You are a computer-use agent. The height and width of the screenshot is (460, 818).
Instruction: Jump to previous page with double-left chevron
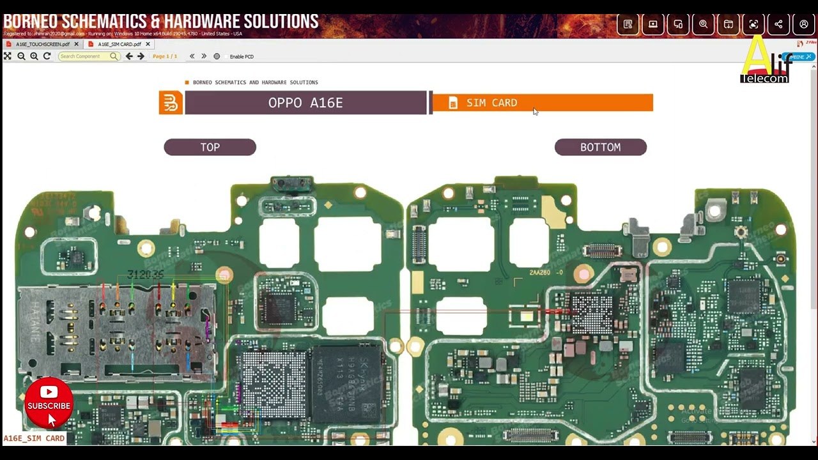tap(192, 56)
